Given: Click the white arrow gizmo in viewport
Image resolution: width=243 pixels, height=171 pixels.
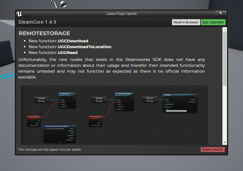Looking at the screenshot, I should (55, 3).
